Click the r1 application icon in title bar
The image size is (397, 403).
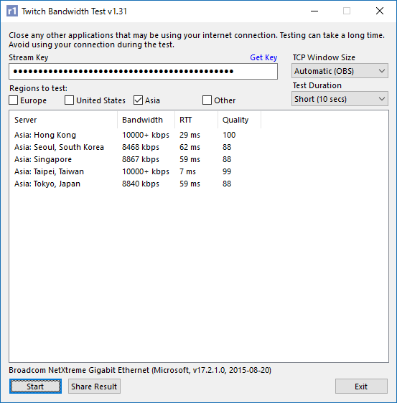pyautogui.click(x=12, y=11)
